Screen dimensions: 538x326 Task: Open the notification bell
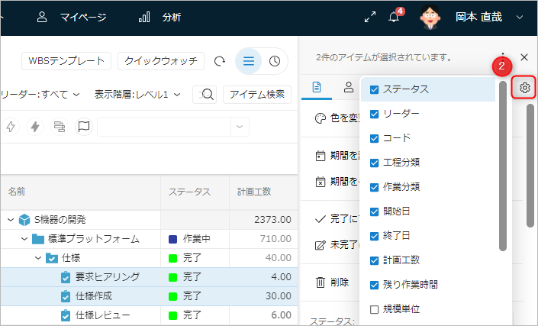pos(394,17)
